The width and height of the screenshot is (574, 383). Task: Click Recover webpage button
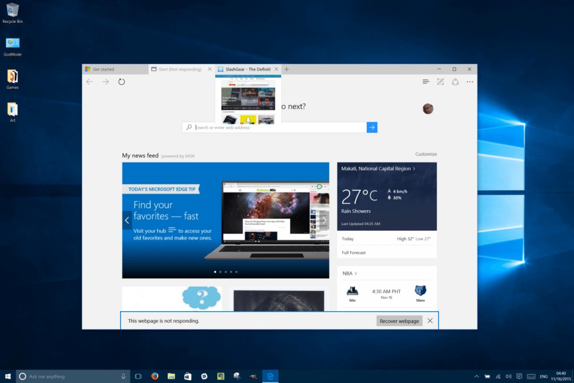click(x=399, y=321)
